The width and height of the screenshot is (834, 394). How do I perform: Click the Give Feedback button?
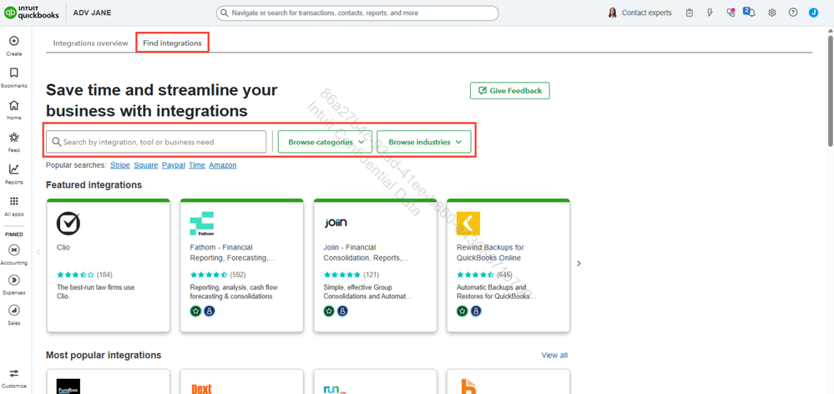pos(509,90)
